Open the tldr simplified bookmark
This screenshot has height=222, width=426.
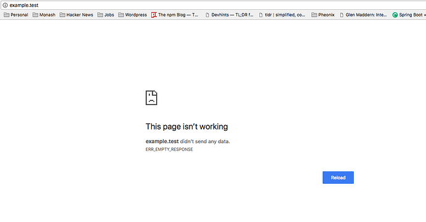(x=282, y=15)
